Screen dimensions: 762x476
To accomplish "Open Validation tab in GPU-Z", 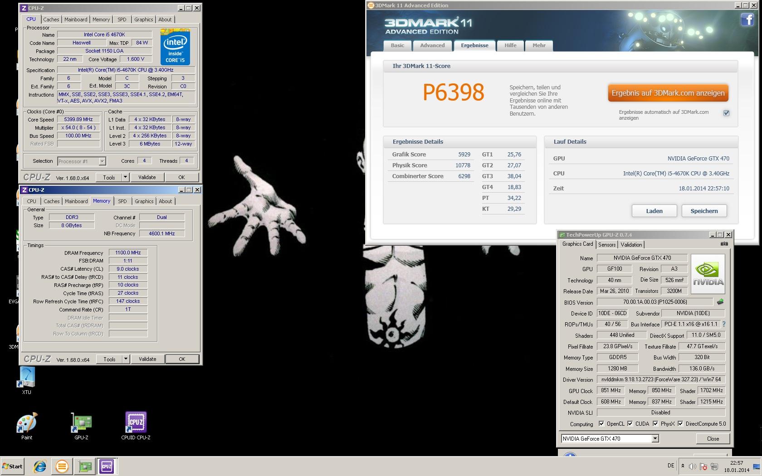I will 631,245.
